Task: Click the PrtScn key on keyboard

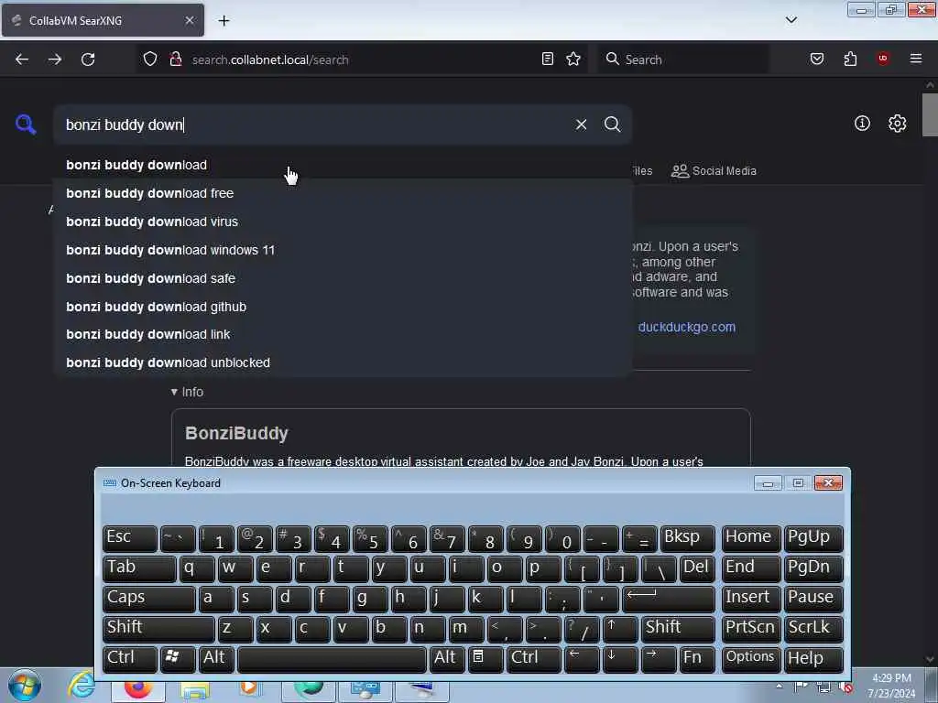Action: 750,628
